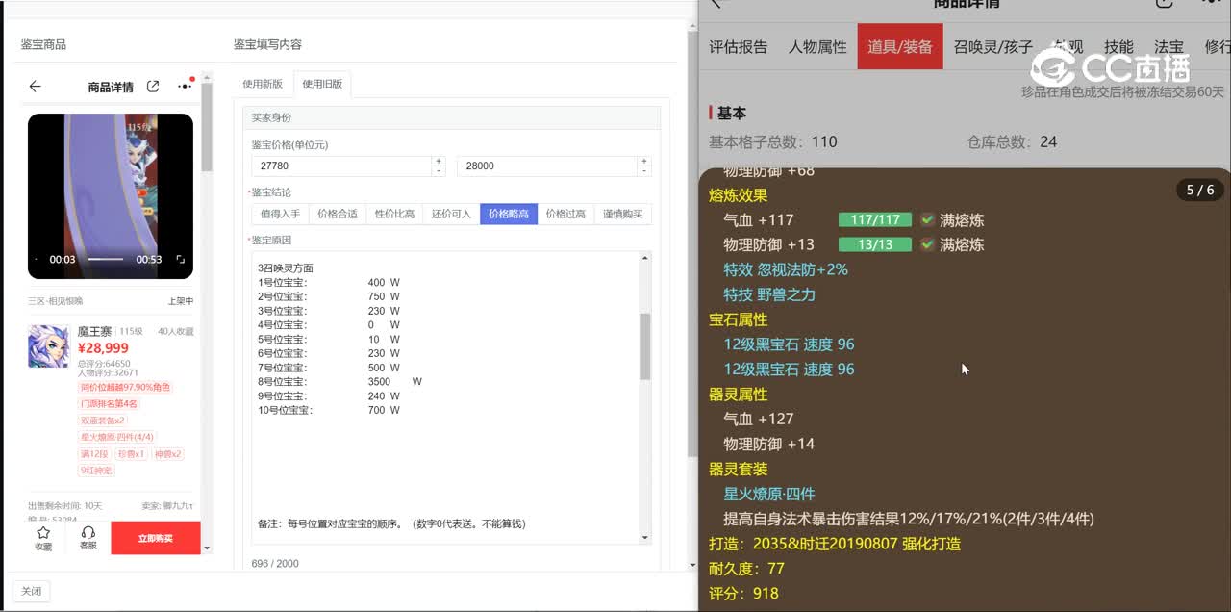1231x612 pixels.
Task: Seek on the video progress bar
Action: (106, 260)
